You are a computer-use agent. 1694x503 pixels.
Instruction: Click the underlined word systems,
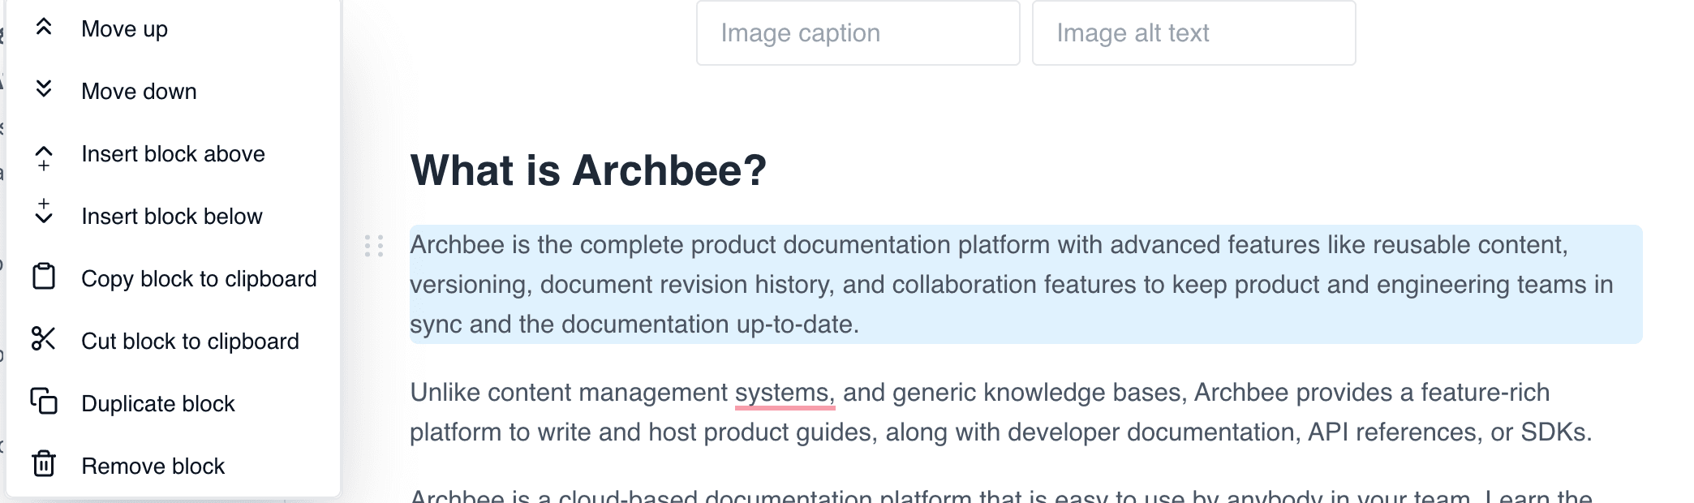coord(785,393)
